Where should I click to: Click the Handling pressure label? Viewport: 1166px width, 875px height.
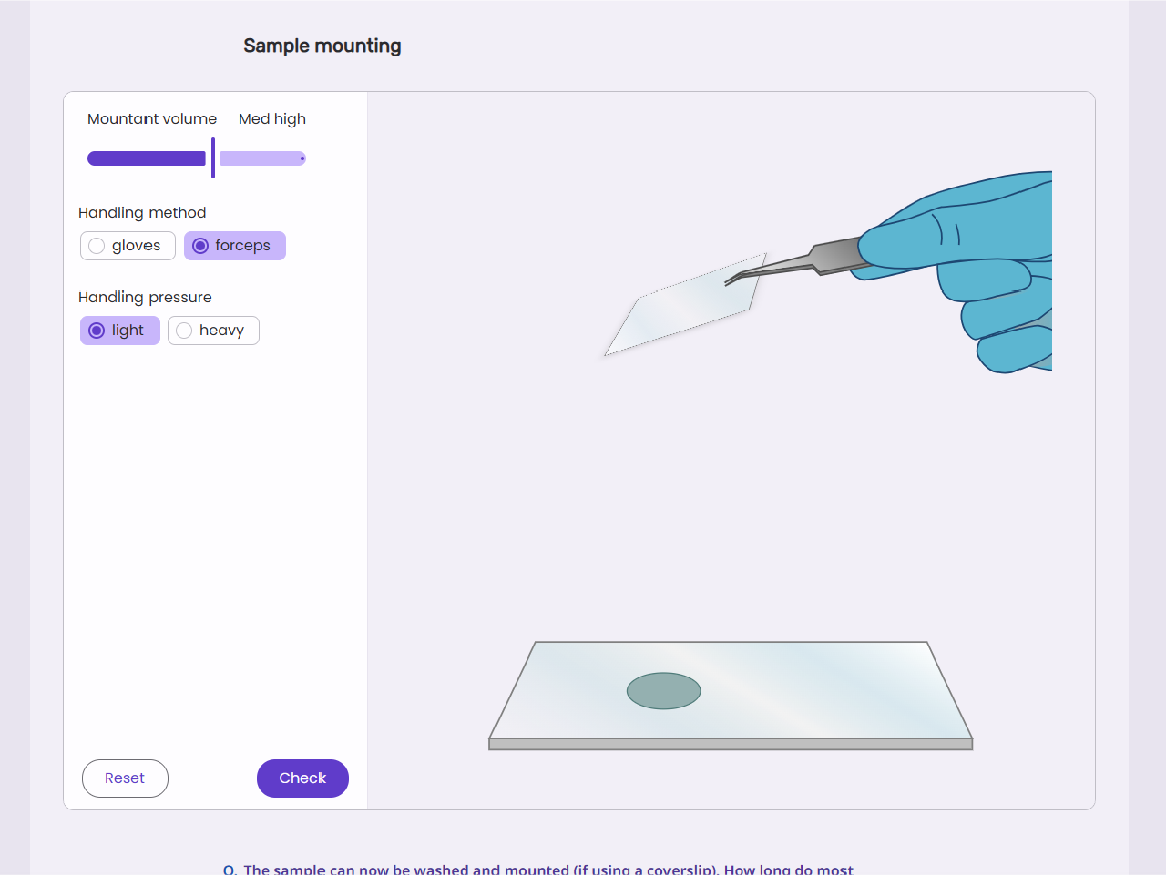point(145,298)
